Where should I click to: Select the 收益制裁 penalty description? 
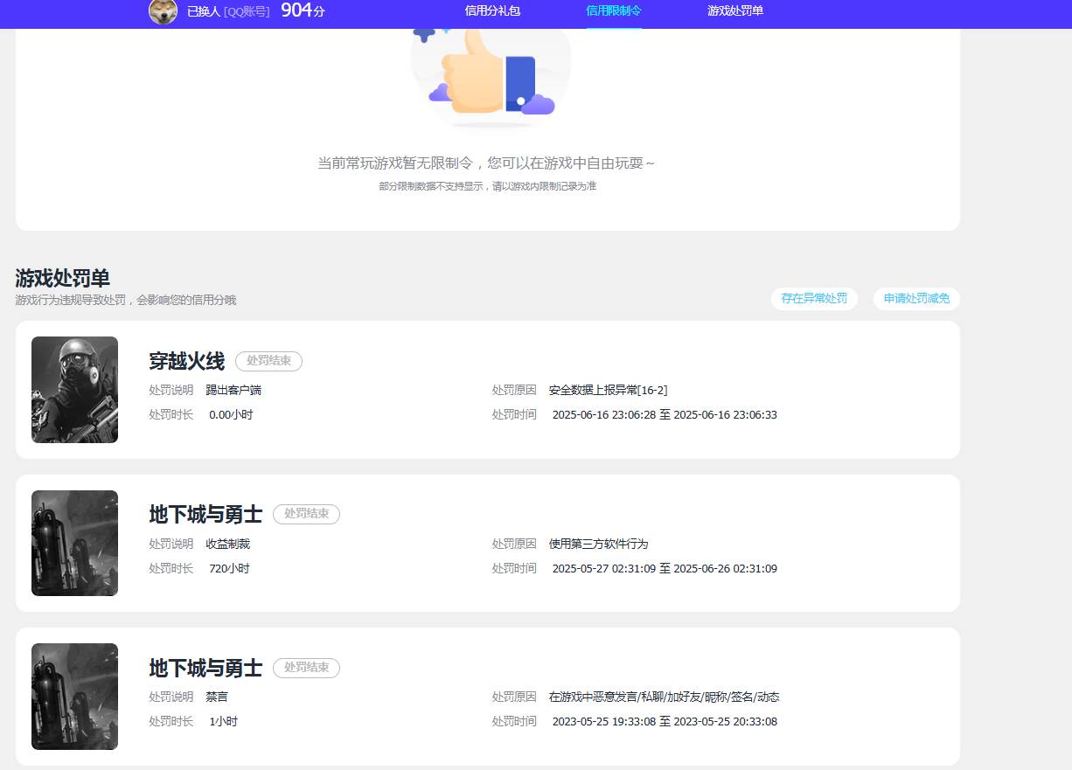(x=227, y=544)
